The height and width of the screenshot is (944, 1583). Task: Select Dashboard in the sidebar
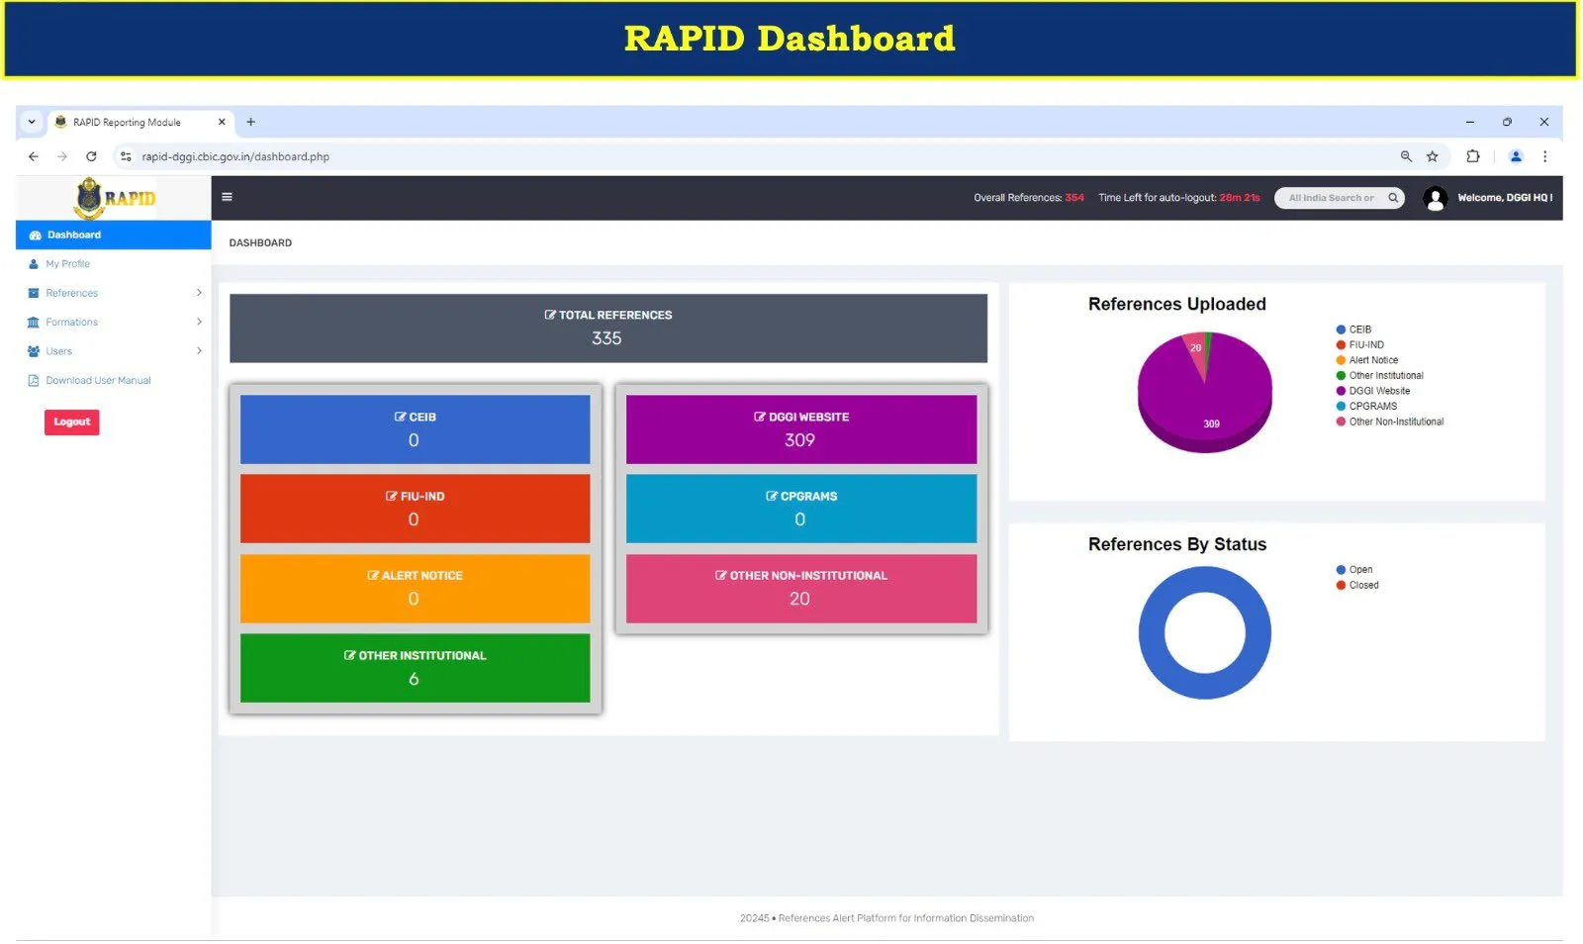click(114, 236)
